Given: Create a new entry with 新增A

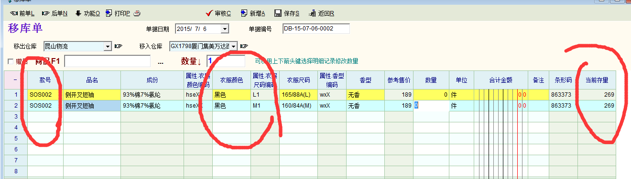Looking at the screenshot, I should (253, 13).
